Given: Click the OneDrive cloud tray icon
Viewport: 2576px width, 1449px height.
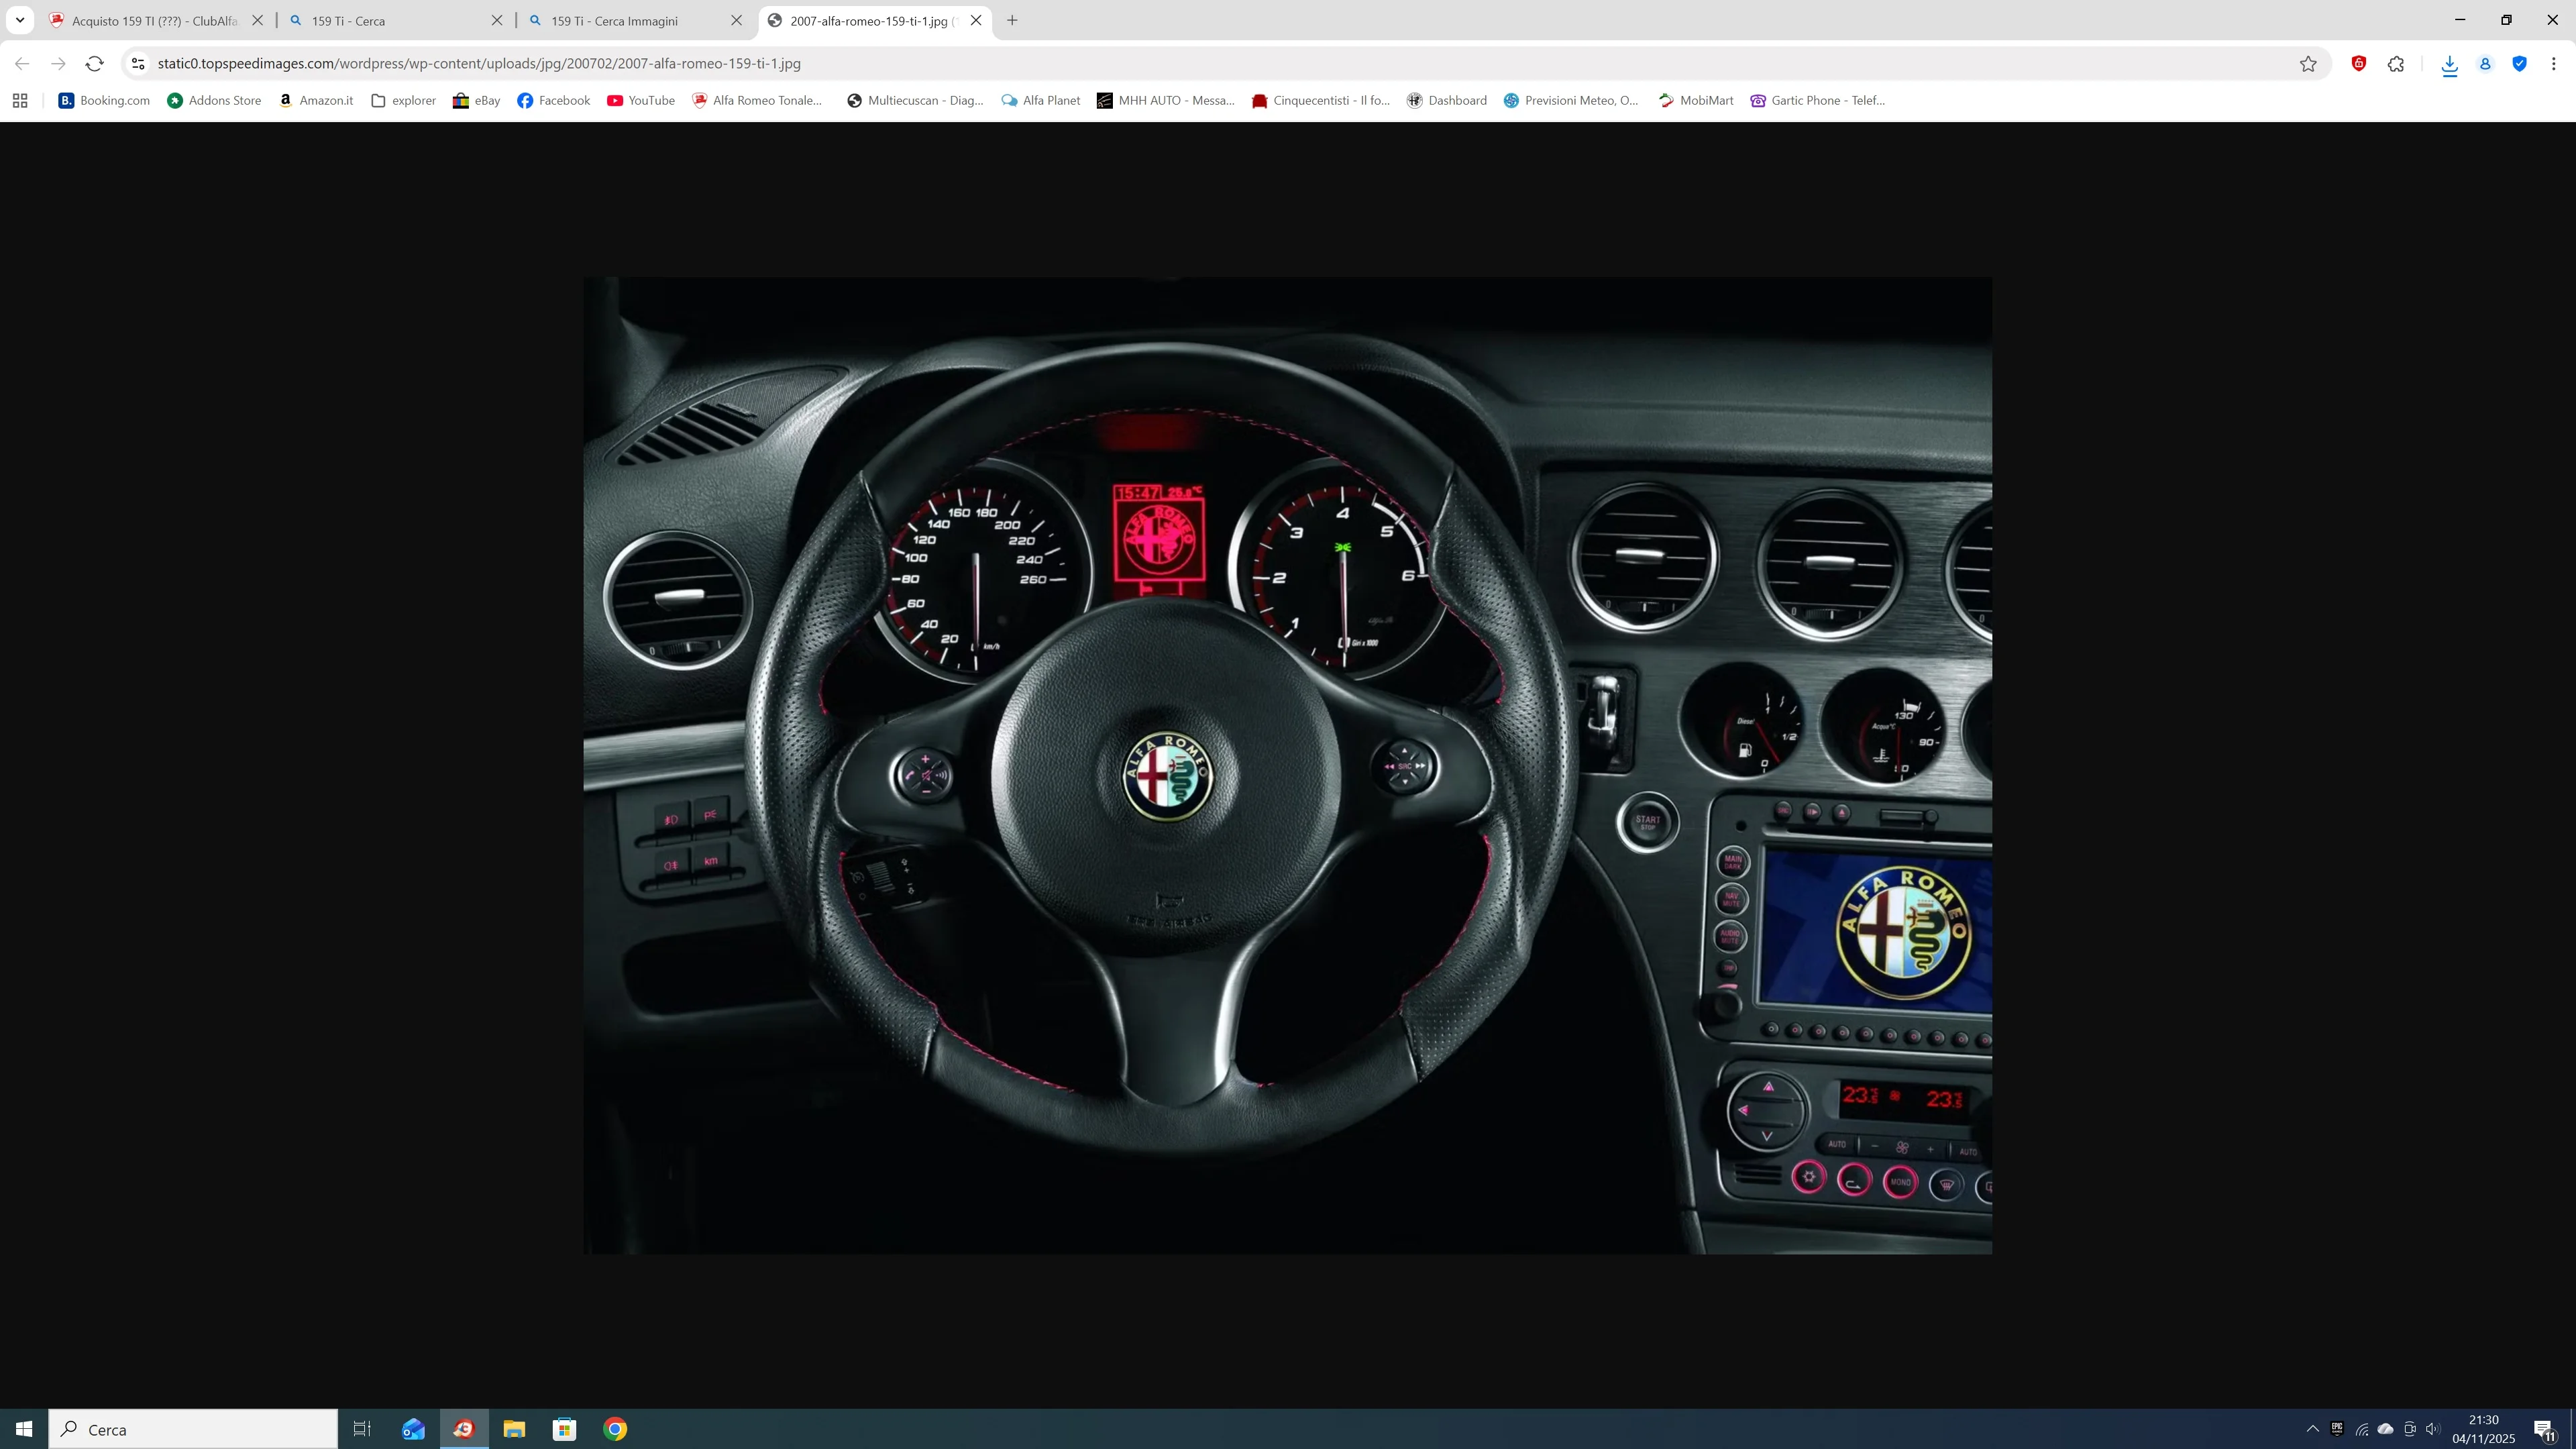Looking at the screenshot, I should 2386,1430.
